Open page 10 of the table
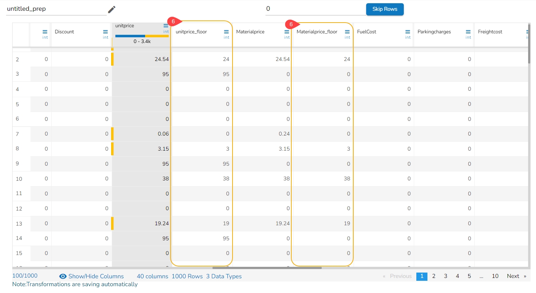The height and width of the screenshot is (293, 536). click(495, 276)
